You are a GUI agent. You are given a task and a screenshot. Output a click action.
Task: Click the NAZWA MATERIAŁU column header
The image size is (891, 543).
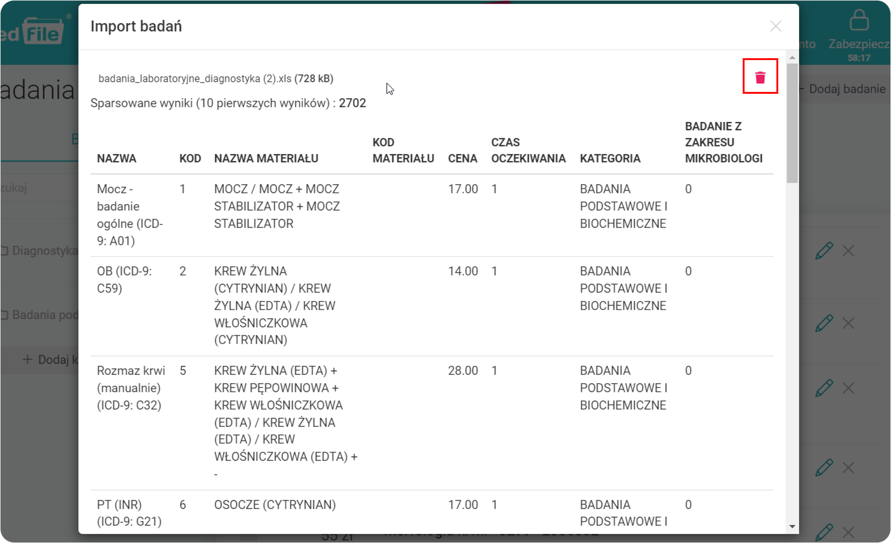266,158
